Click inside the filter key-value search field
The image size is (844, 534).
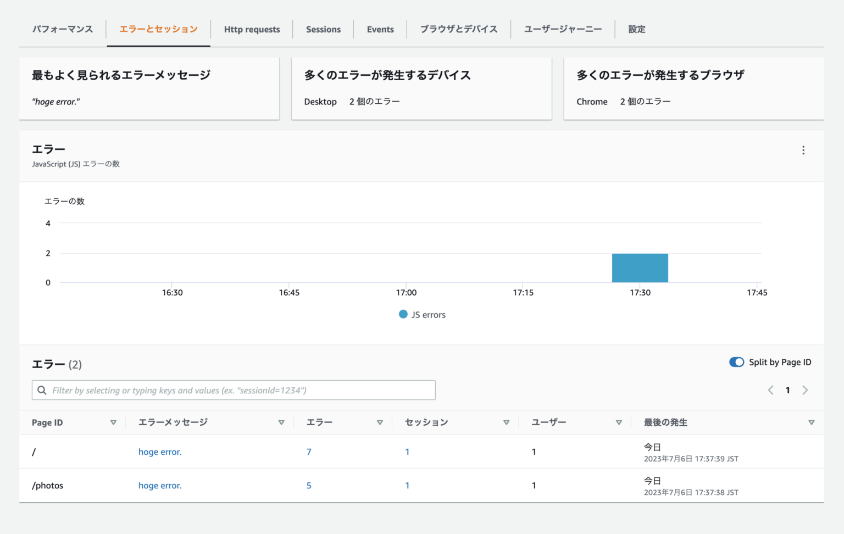coord(220,390)
